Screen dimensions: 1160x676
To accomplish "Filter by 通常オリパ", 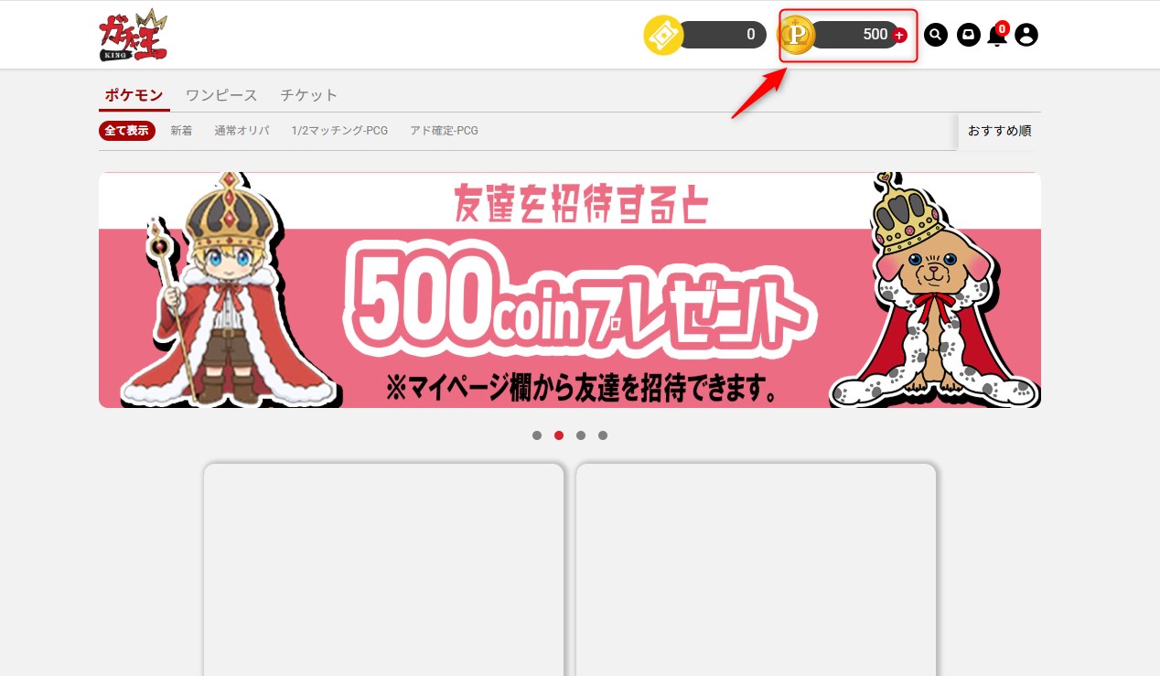I will pyautogui.click(x=242, y=131).
